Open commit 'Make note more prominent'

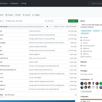[37, 58]
